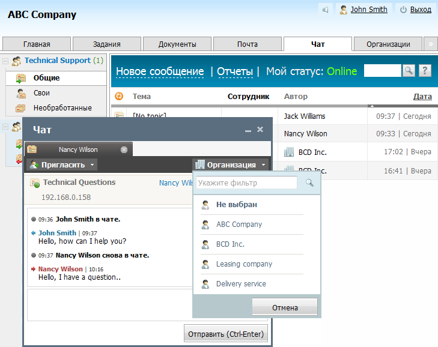
Task: Close the Чат popup window
Action: coord(260,129)
